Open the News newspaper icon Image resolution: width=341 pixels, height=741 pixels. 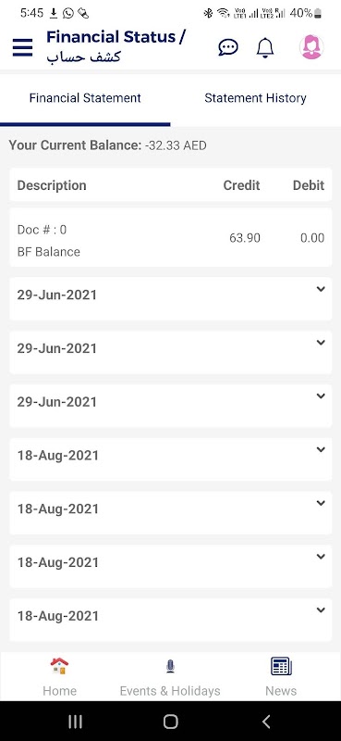coord(281,666)
